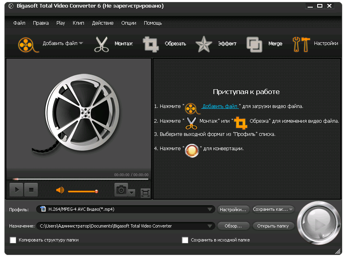Stop playback with the square stop button

click(31, 190)
